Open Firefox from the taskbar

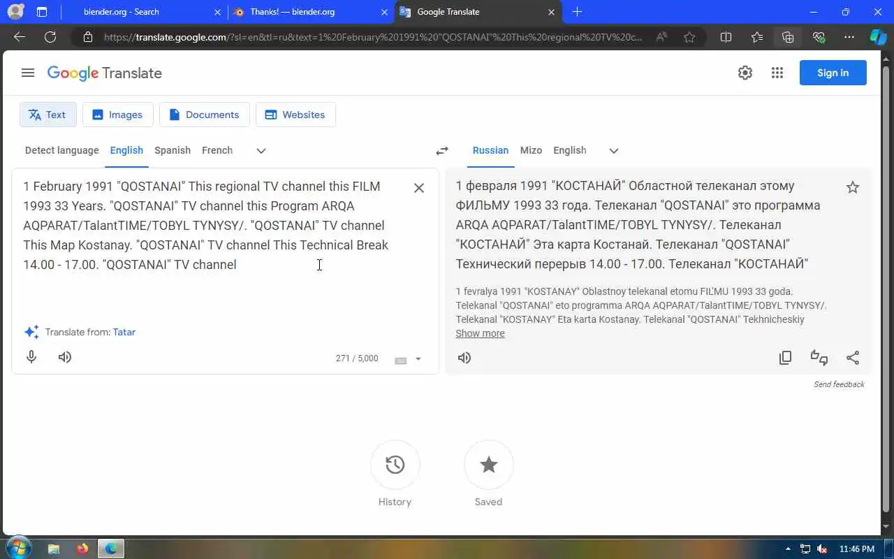82,549
